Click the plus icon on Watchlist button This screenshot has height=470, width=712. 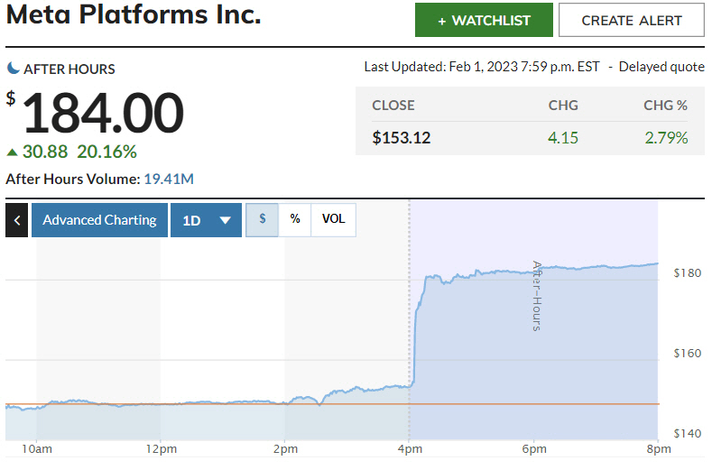[x=442, y=21]
